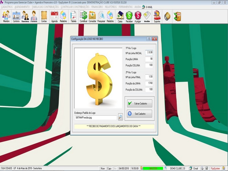
Task: Open the Caixa cash icon
Action: tap(120, 17)
